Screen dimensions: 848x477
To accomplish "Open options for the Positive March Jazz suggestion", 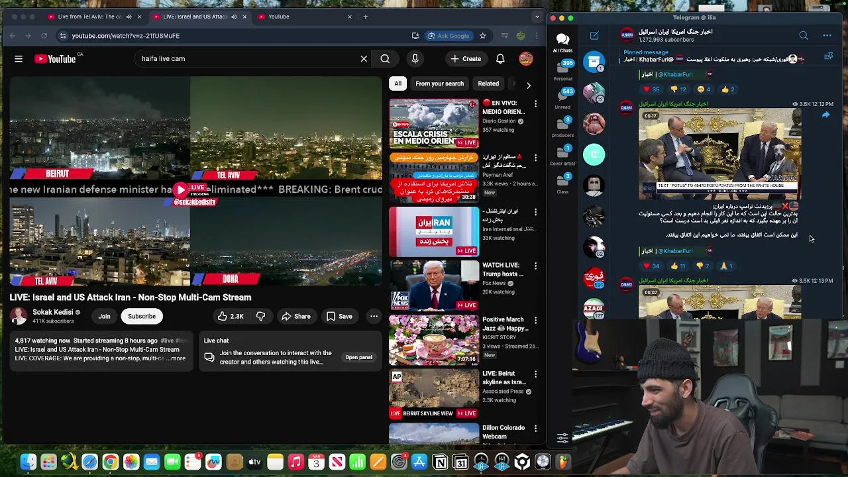I will (535, 320).
